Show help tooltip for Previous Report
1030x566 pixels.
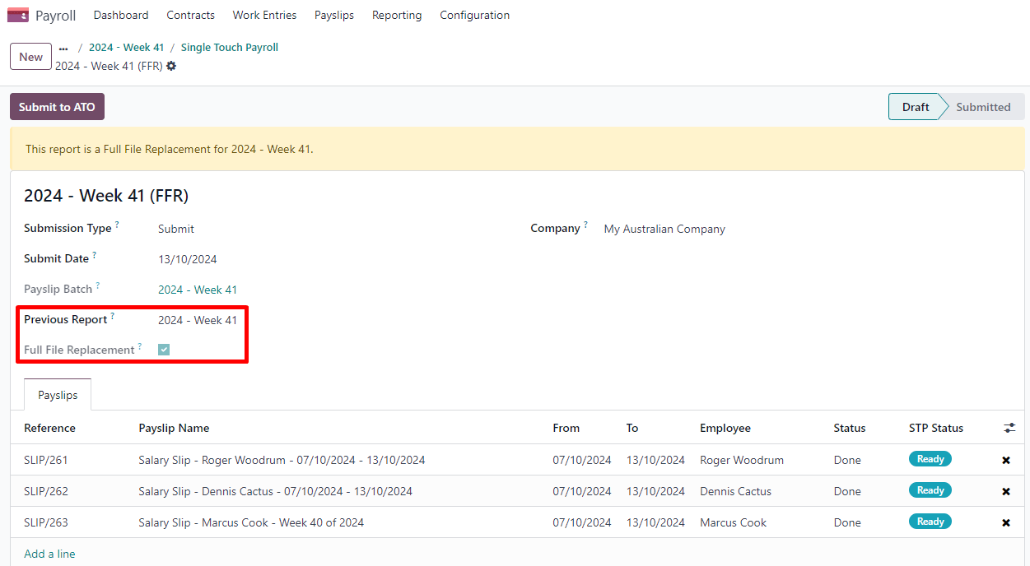click(x=113, y=316)
